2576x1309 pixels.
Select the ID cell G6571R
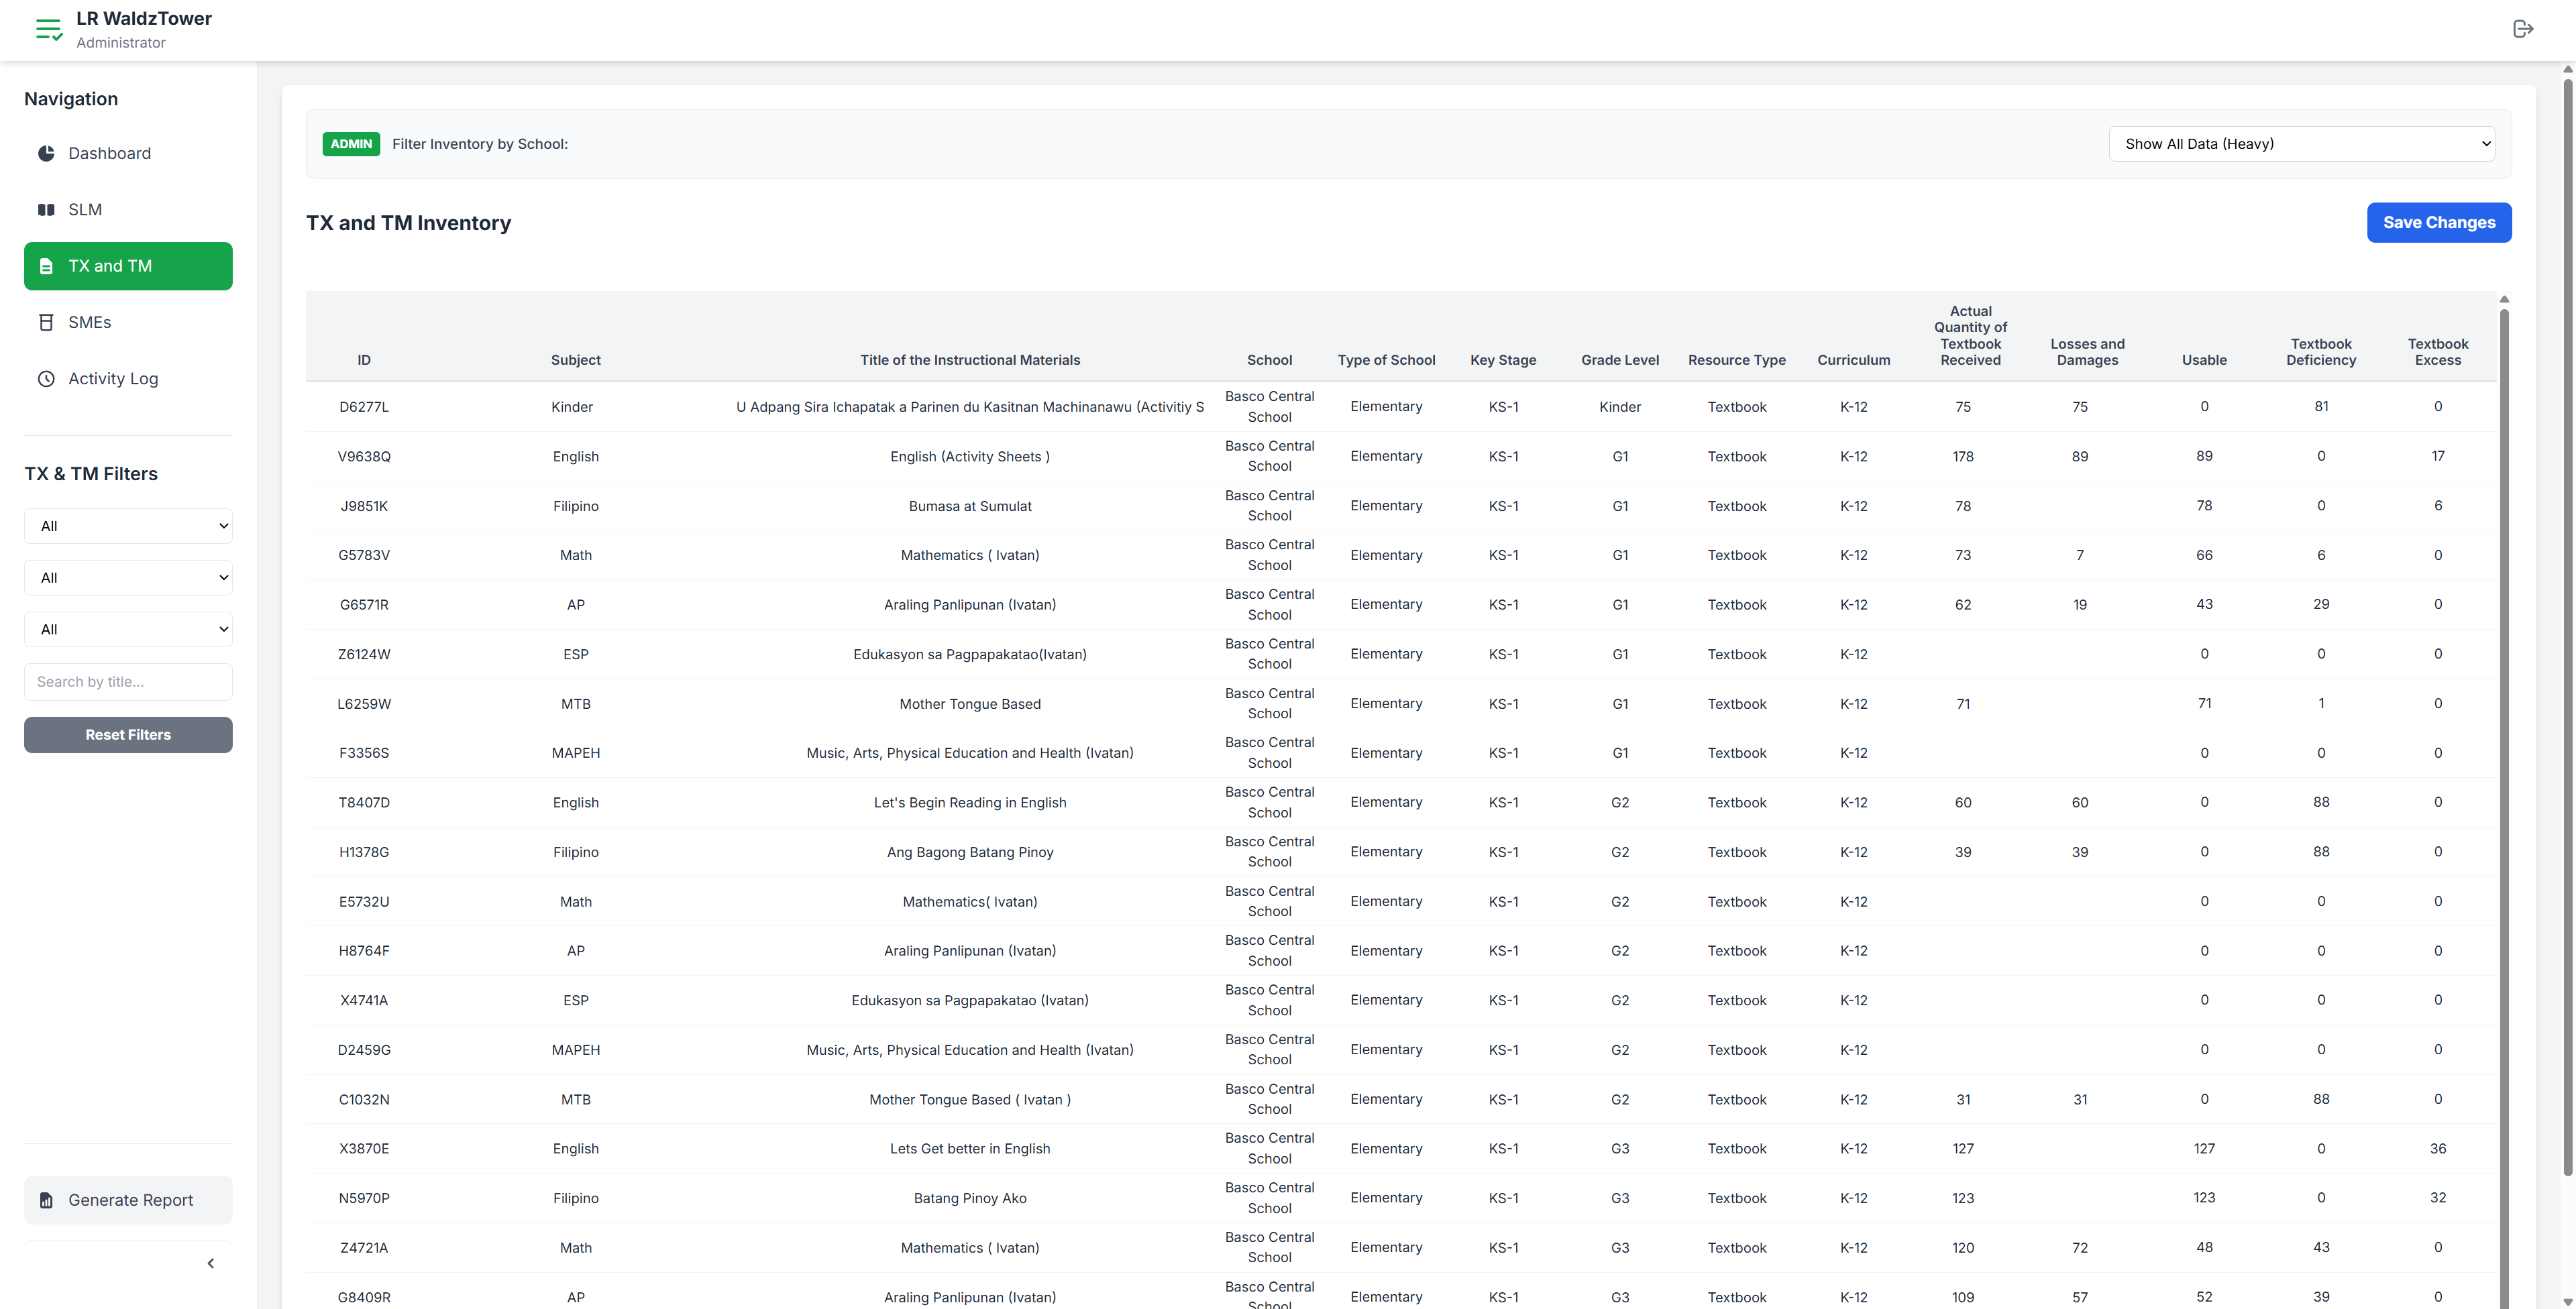tap(364, 605)
